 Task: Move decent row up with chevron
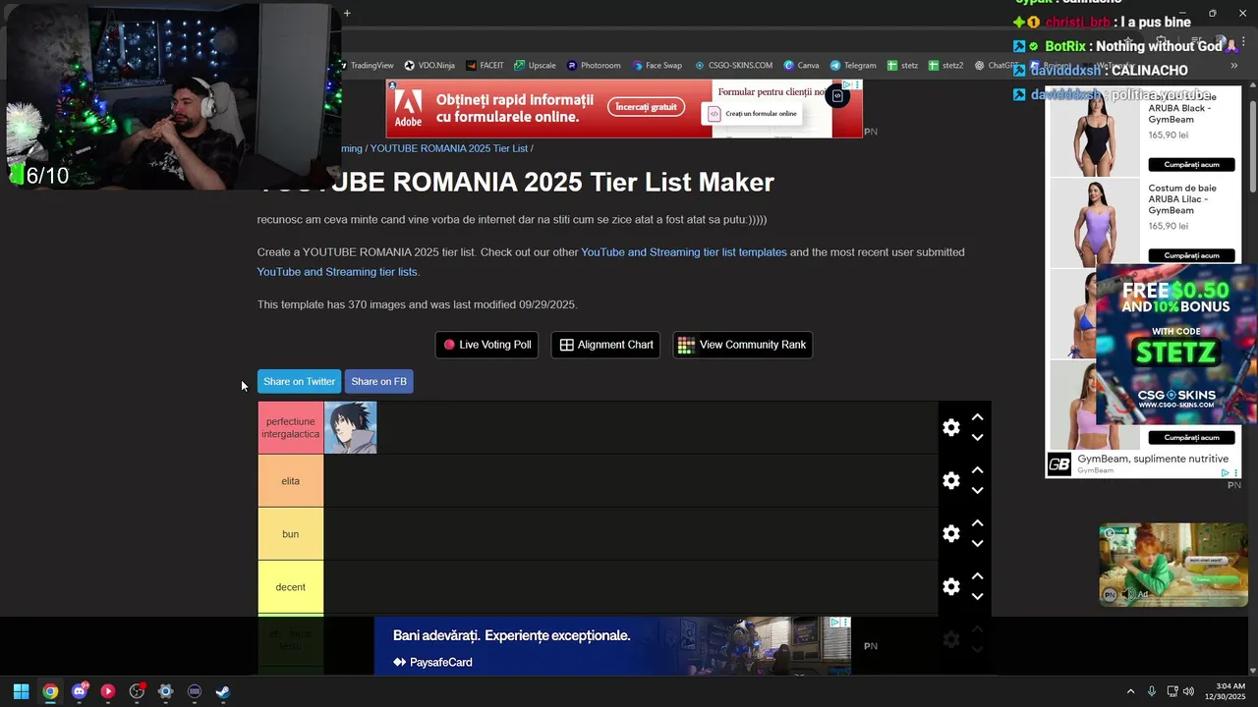(977, 576)
